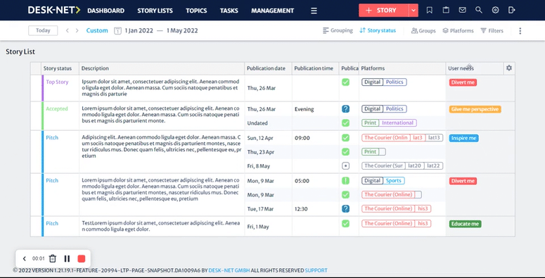The height and width of the screenshot is (278, 545).
Task: Click the Give me perspective tag
Action: 475,109
